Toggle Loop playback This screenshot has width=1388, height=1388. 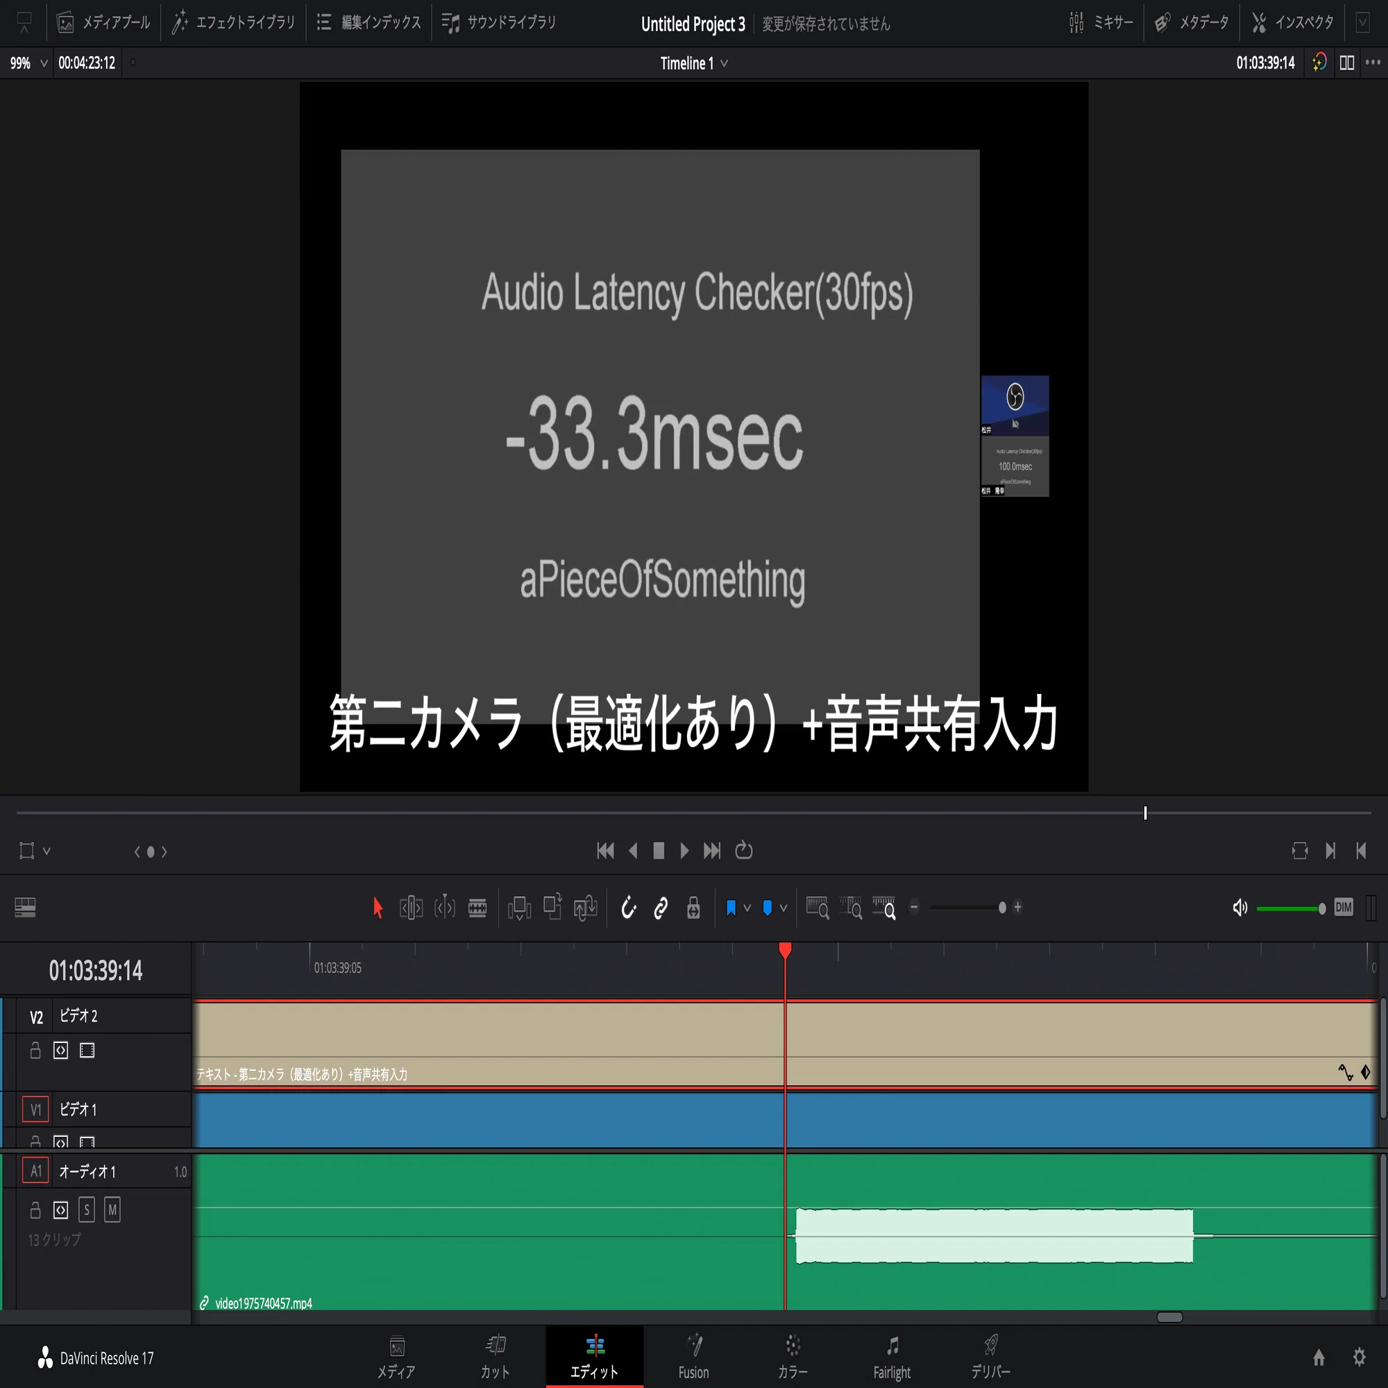coord(743,851)
